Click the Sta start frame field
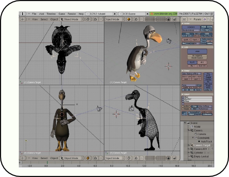The height and width of the screenshot is (177, 229). tap(192, 66)
